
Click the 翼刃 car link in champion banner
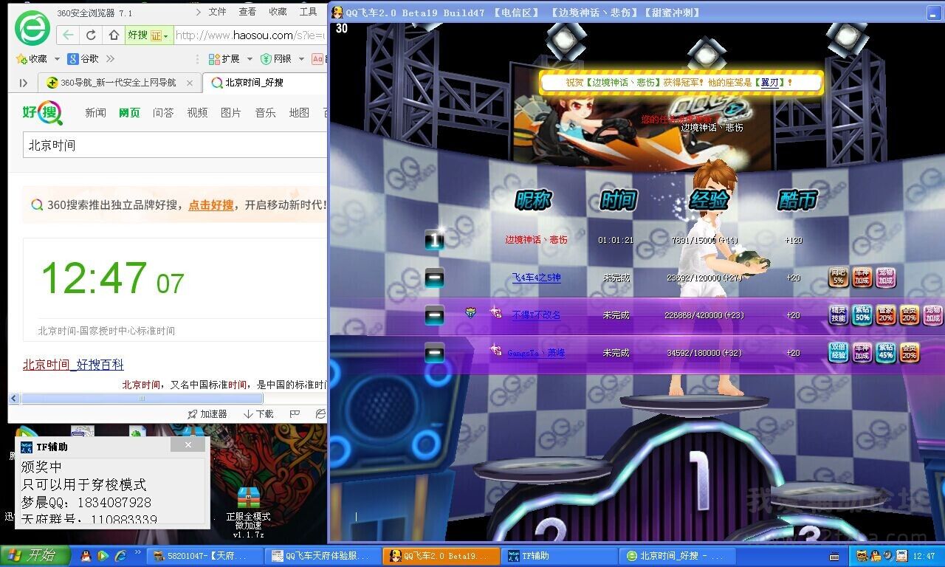tap(769, 83)
